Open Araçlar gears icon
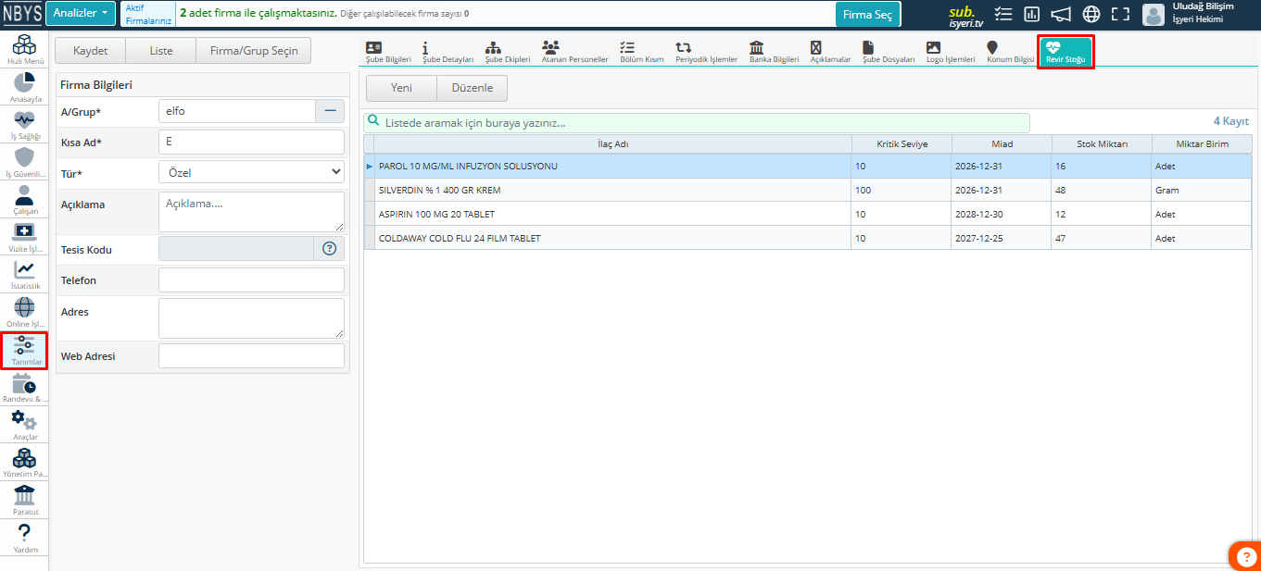 coord(25,426)
